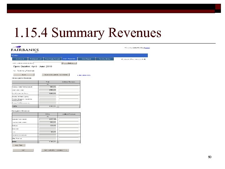Click Additional Revenue field beside the 4,100,000 total
Screen dimensions: 225x169
tap(69, 119)
